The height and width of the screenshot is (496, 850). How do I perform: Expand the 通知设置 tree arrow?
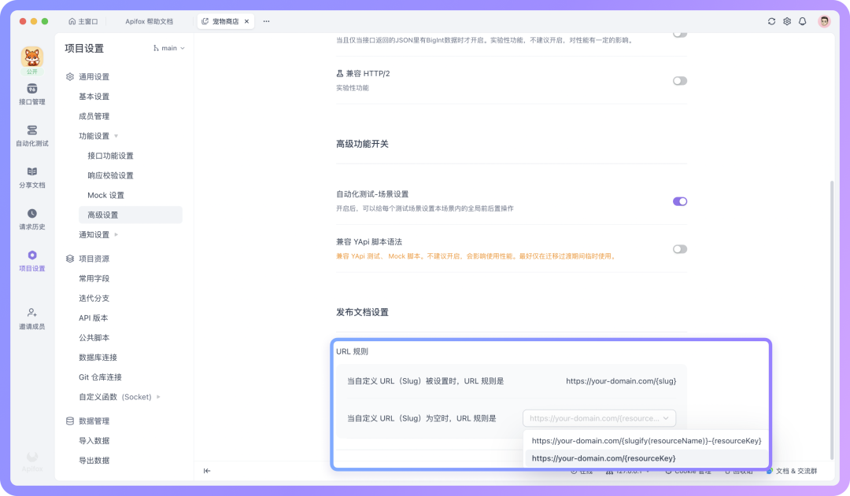(116, 234)
